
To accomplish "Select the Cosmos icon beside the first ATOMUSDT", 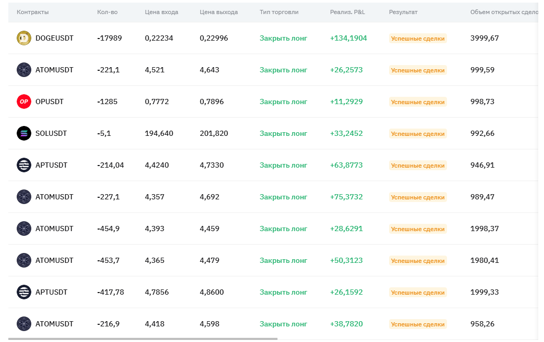I will (24, 70).
